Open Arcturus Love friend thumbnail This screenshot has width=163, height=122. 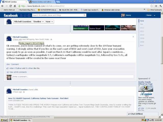112,28
